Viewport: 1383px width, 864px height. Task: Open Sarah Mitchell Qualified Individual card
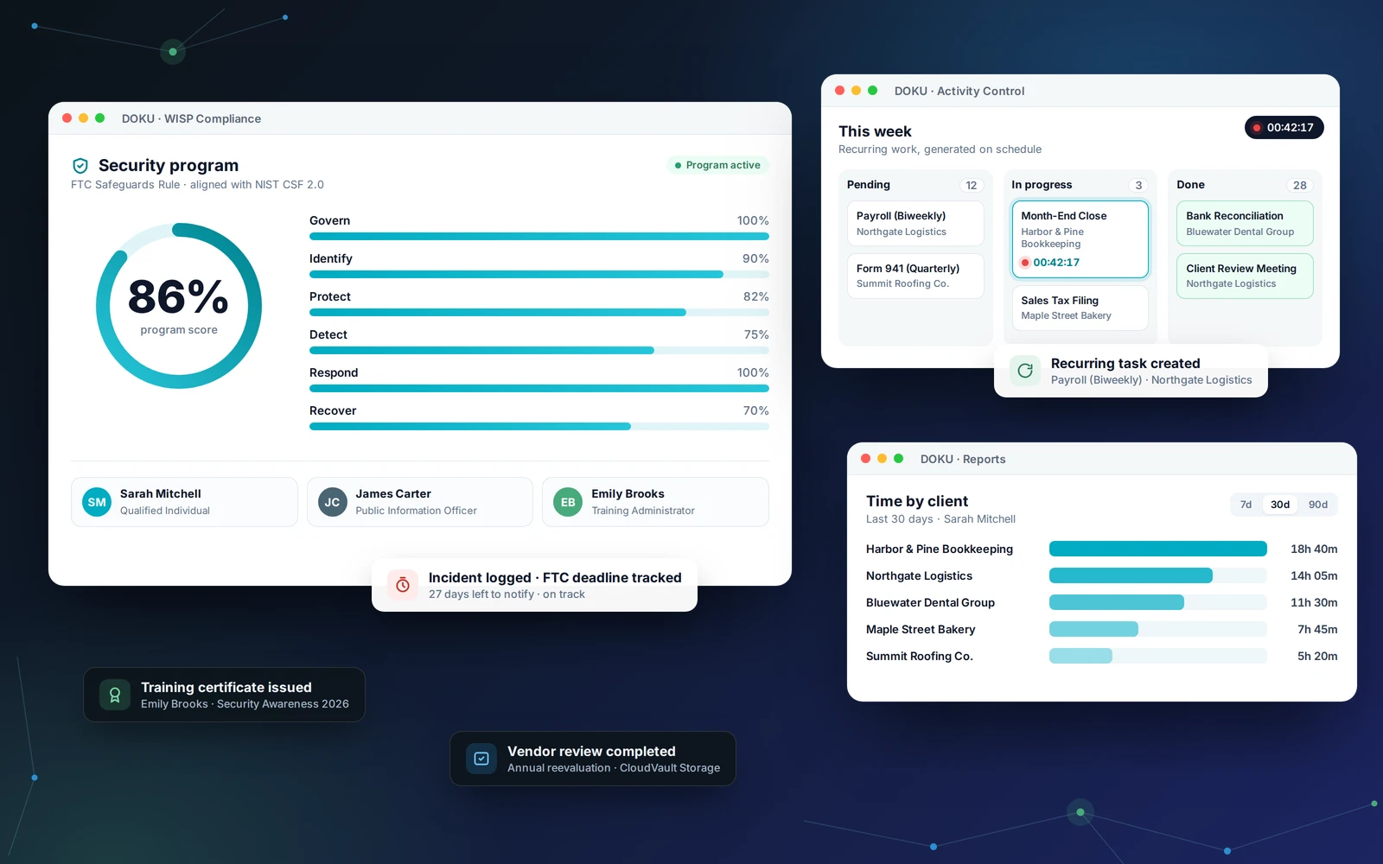tap(184, 502)
